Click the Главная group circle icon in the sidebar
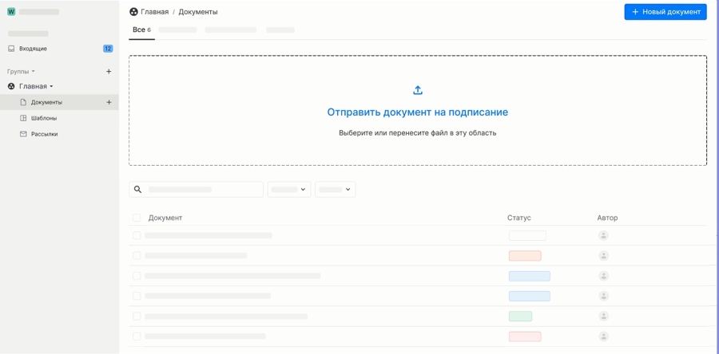The width and height of the screenshot is (719, 354). click(11, 86)
